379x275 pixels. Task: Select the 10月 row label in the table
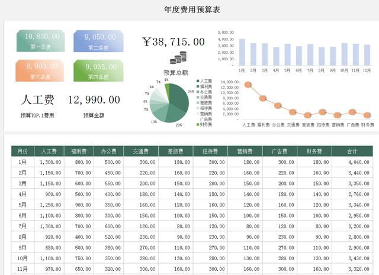23,258
